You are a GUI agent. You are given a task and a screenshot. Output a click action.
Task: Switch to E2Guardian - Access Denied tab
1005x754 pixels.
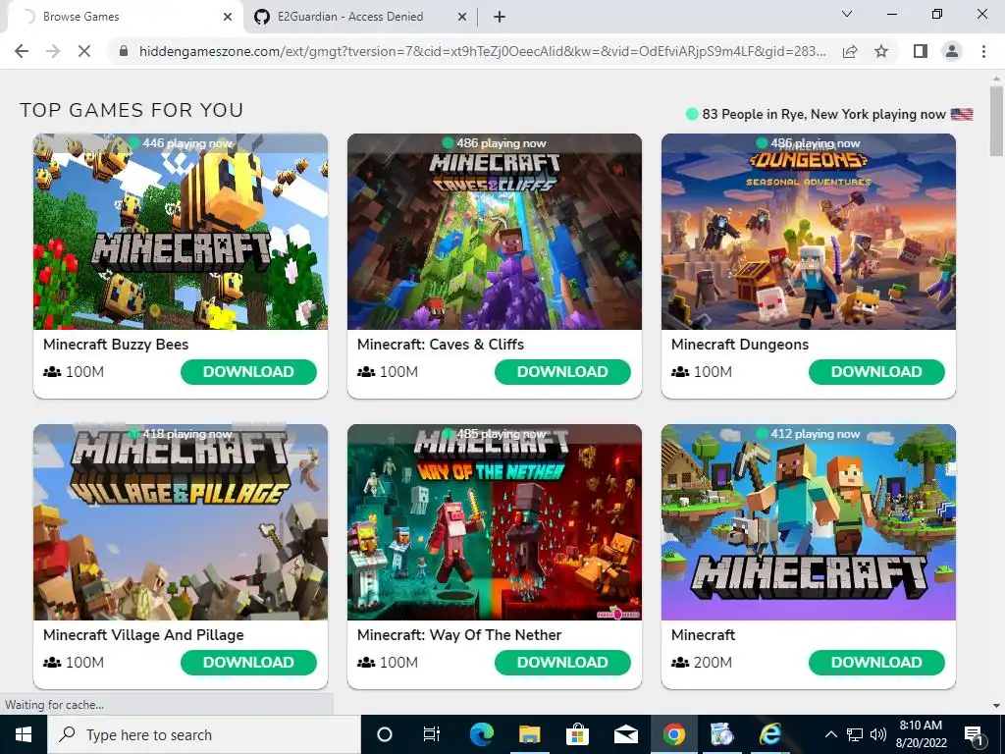360,17
